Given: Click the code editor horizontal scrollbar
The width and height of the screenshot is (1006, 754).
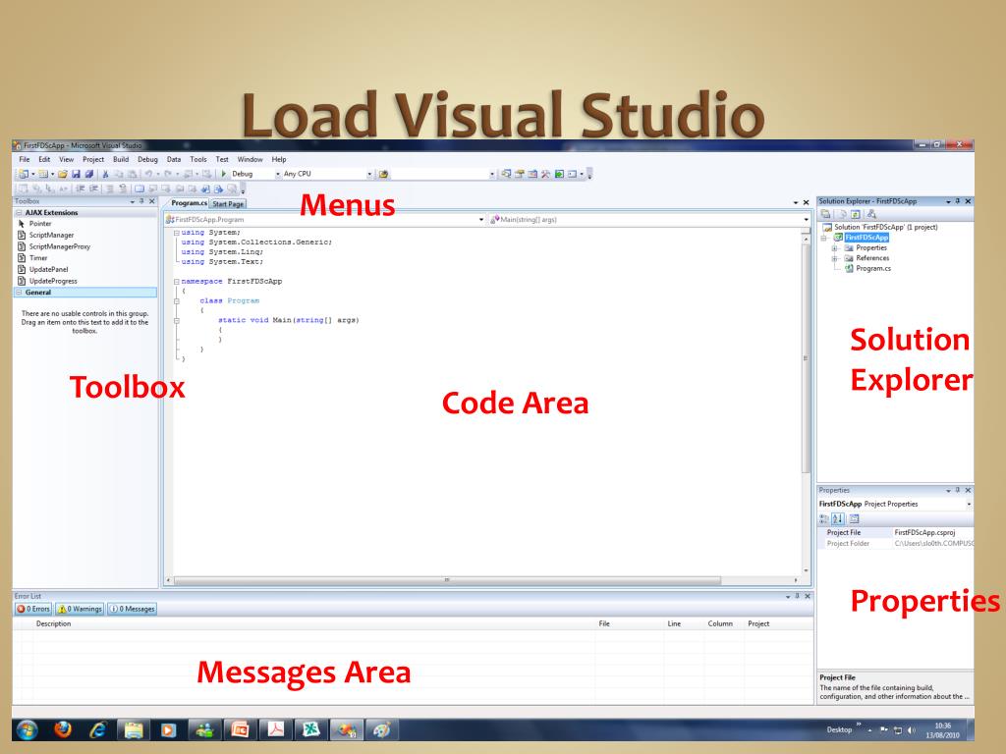Looking at the screenshot, I should pos(447,580).
